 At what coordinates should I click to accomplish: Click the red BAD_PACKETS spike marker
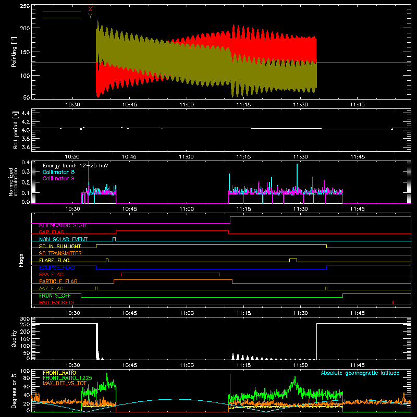(393, 302)
